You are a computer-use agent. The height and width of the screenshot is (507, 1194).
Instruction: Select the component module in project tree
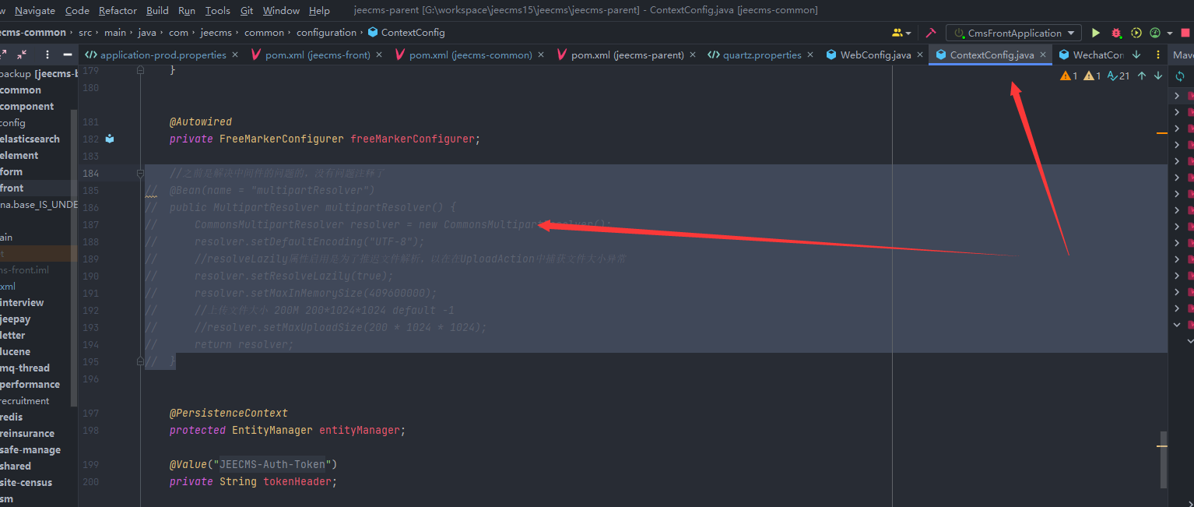point(27,106)
